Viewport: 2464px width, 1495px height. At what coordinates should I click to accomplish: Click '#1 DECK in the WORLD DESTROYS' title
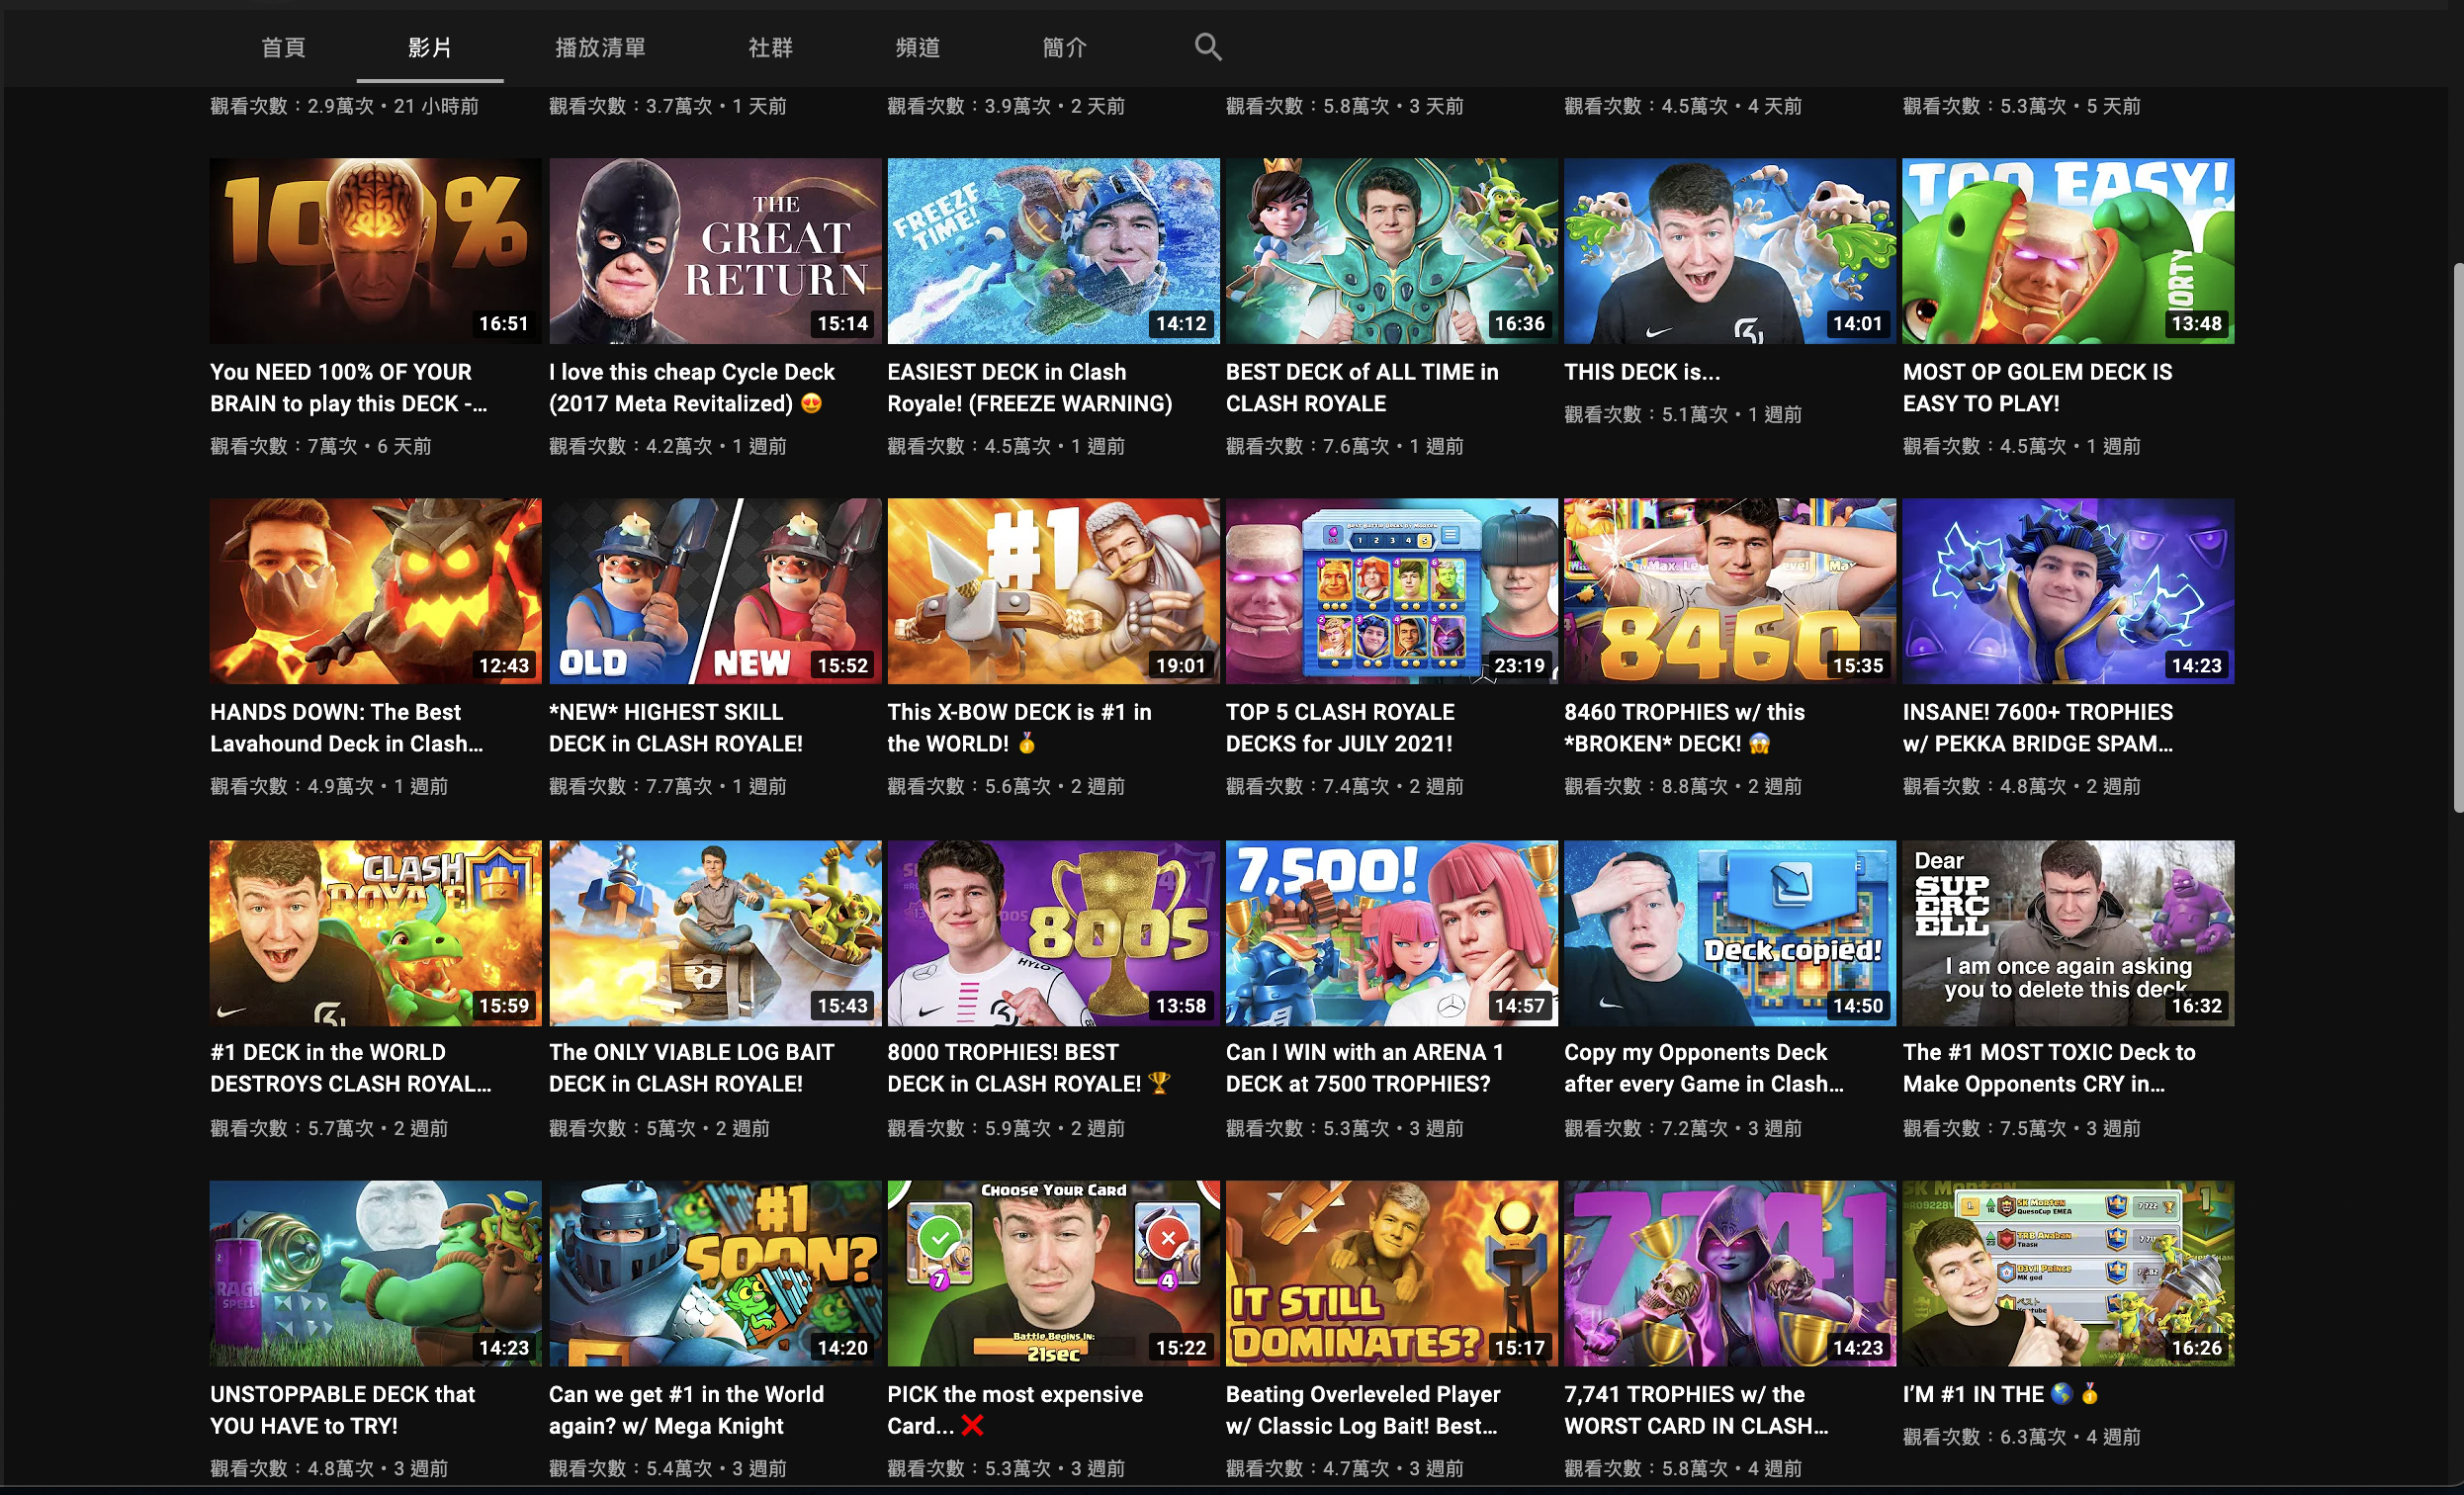(351, 1068)
